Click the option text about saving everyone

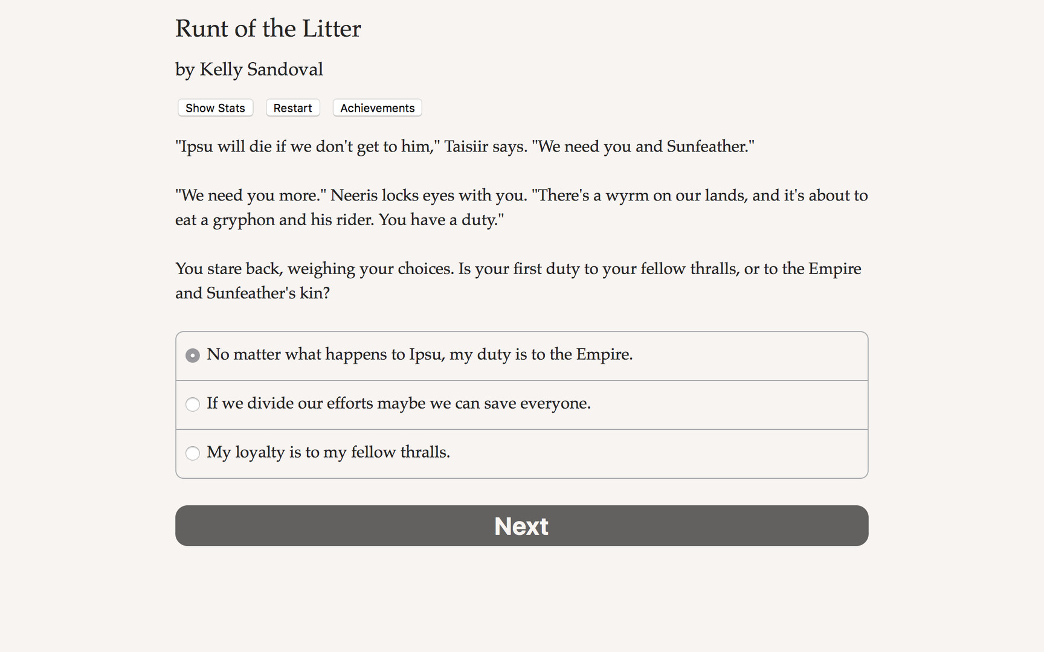point(399,403)
